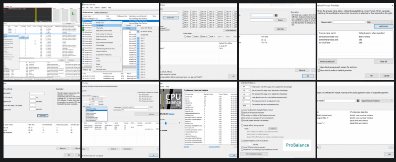This screenshot has width=396, height=162.
Task: Click the MicrosoftEdgeCP.exe process icon
Action: (x=83, y=18)
